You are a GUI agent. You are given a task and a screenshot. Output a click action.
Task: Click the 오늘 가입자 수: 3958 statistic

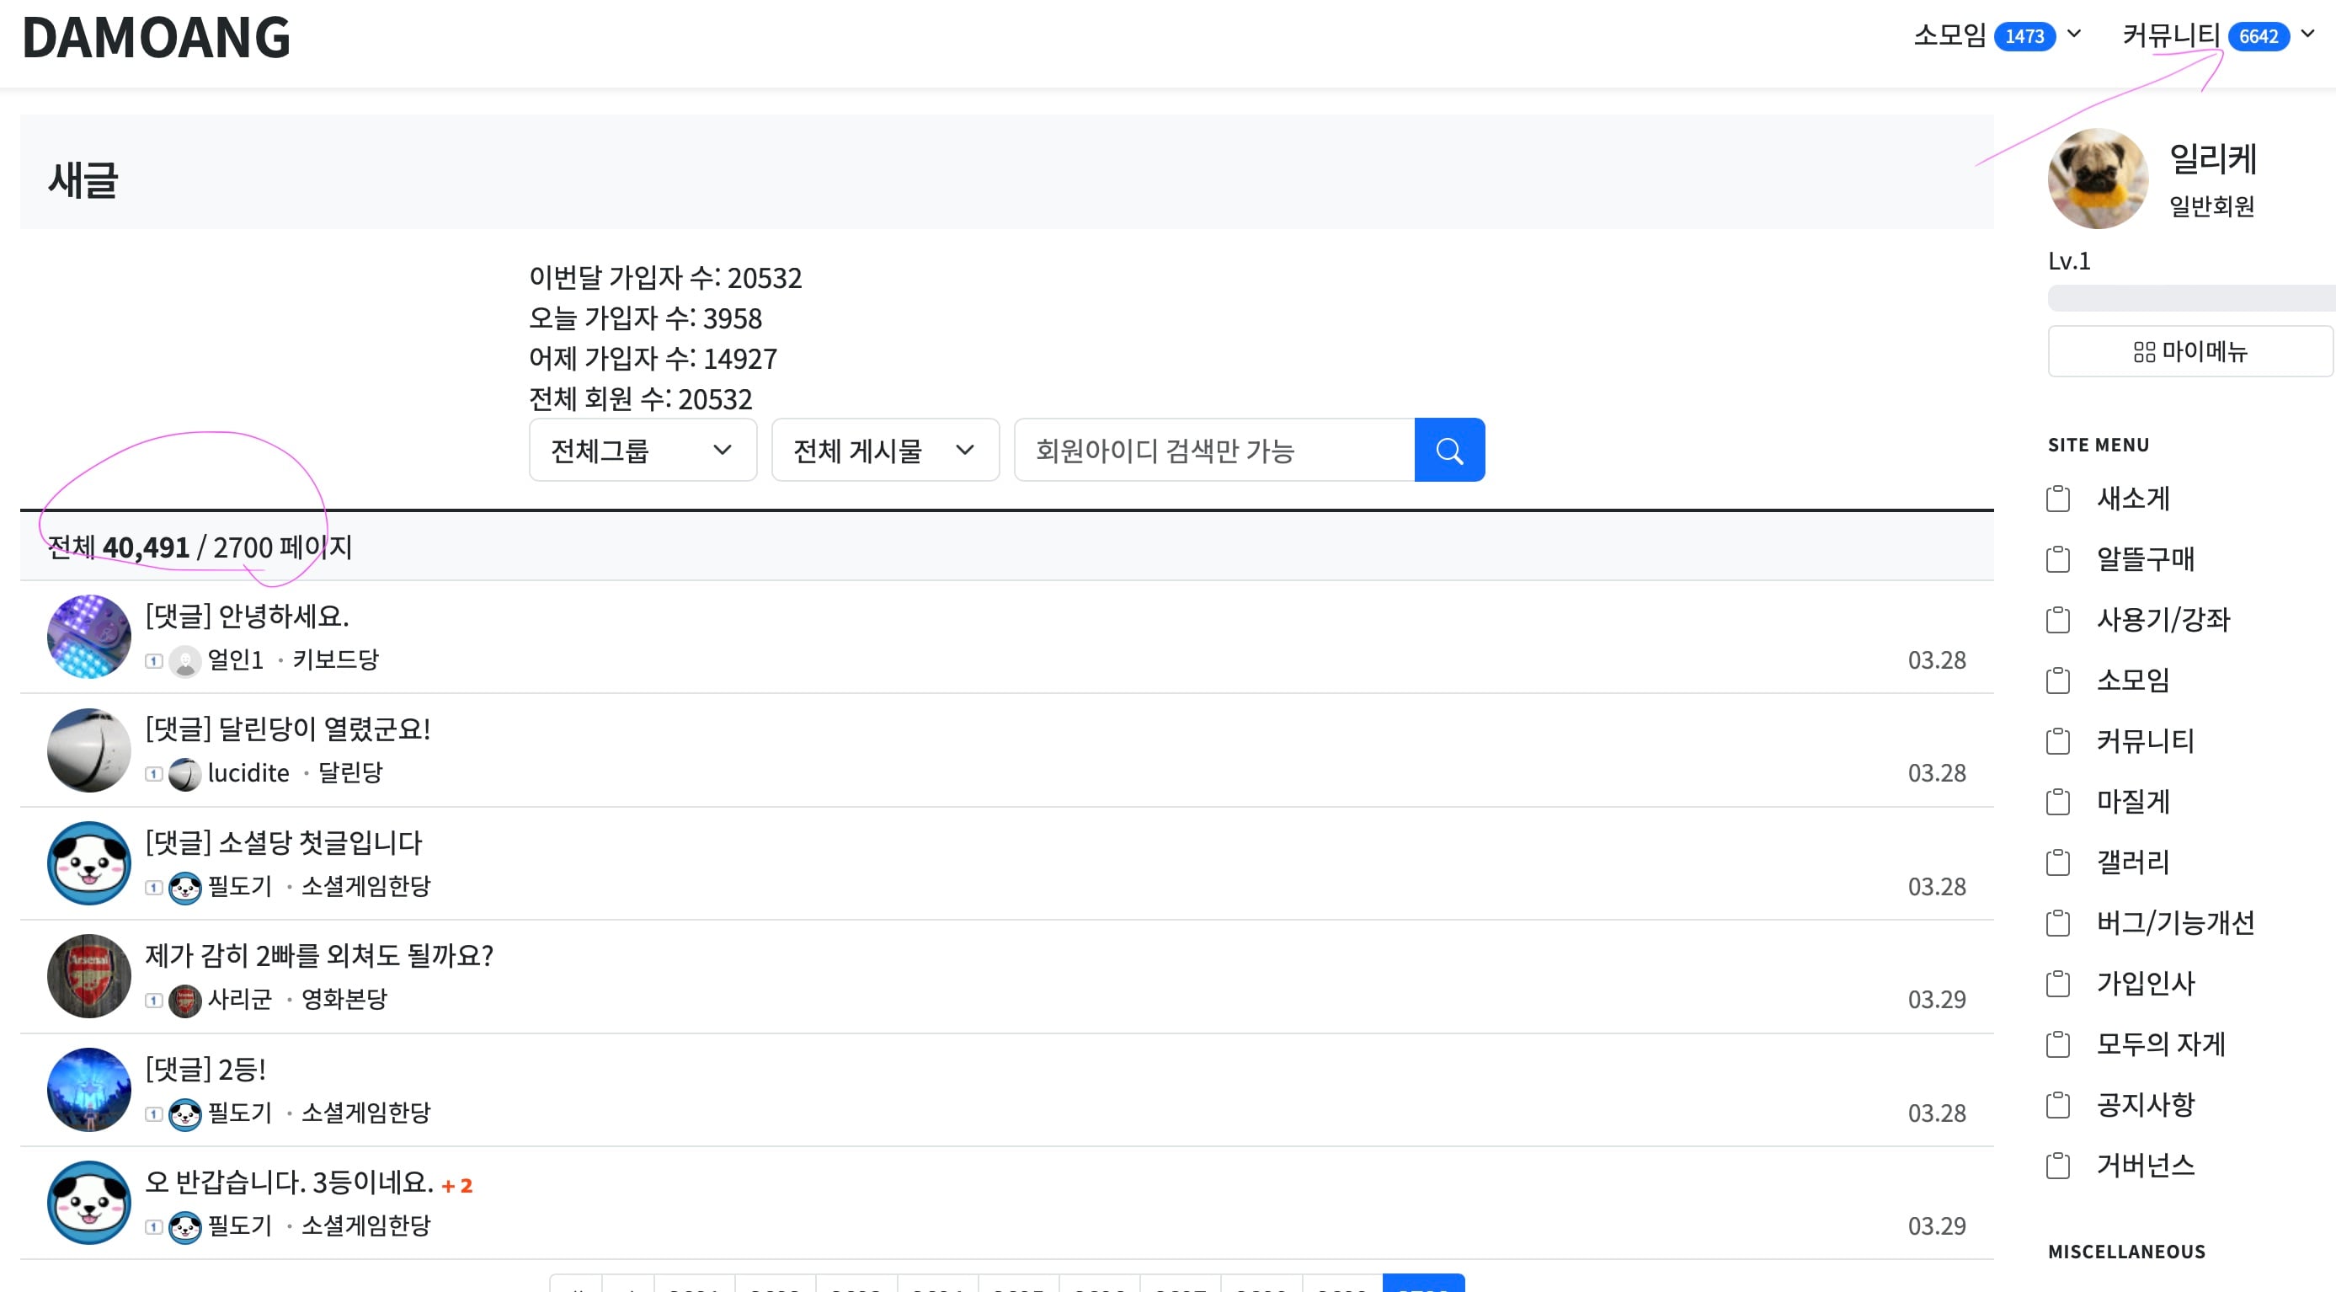[645, 318]
